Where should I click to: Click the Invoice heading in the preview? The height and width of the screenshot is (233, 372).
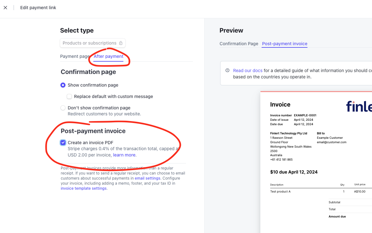280,105
